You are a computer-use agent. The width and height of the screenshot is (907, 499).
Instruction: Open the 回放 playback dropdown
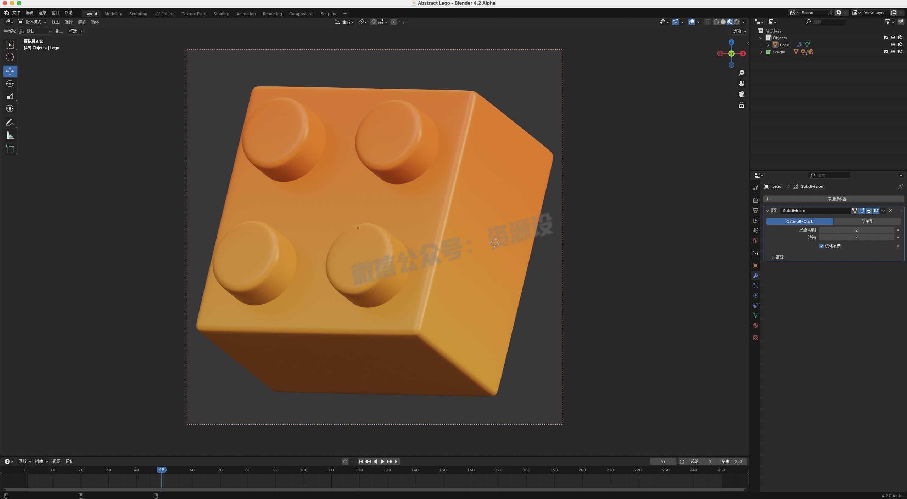25,461
